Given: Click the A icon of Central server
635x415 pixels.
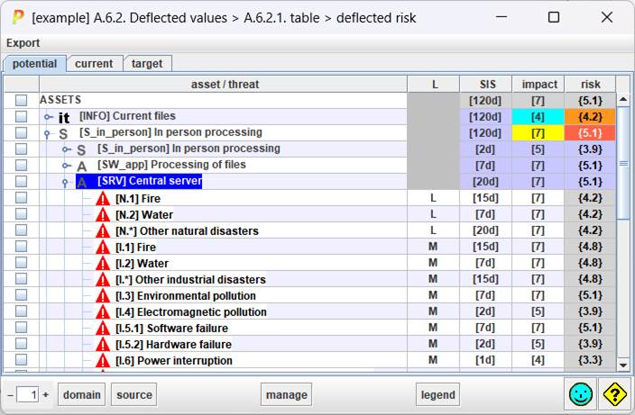Looking at the screenshot, I should coord(82,182).
